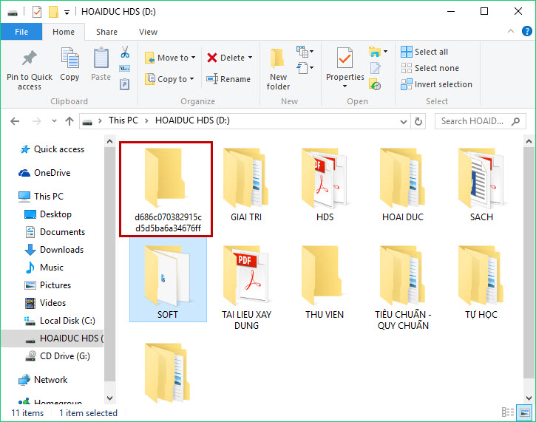Click the Paste shortcut icon
536x422 pixels.
point(124,84)
